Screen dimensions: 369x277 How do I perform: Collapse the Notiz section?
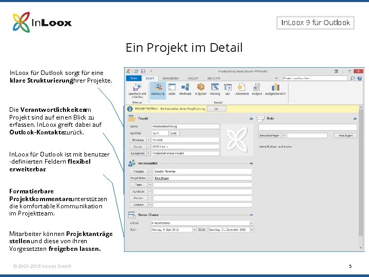click(355, 118)
